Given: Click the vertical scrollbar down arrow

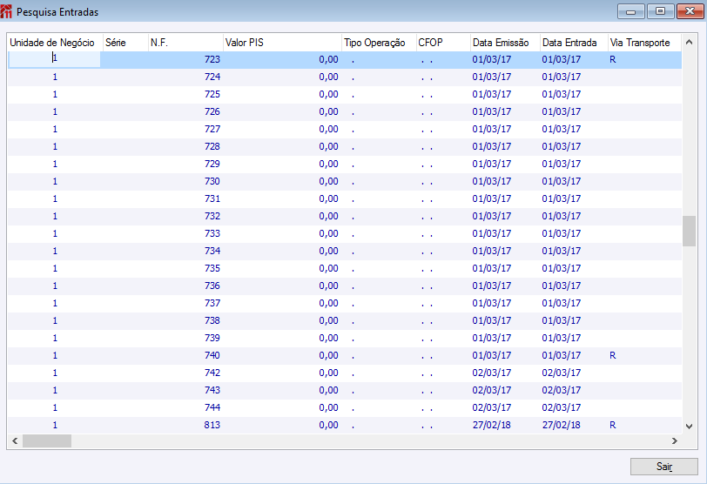Looking at the screenshot, I should 689,426.
